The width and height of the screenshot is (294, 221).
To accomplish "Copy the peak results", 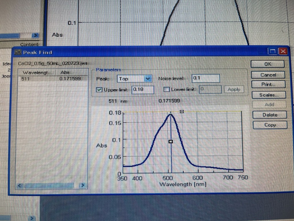I will 270,125.
